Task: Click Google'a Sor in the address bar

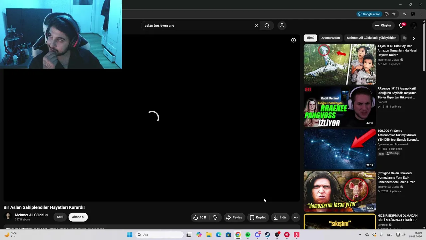Action: click(369, 14)
